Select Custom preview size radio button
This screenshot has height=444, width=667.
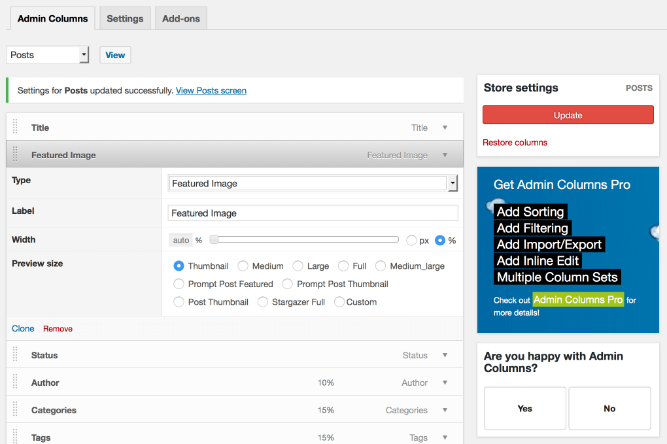tap(339, 302)
